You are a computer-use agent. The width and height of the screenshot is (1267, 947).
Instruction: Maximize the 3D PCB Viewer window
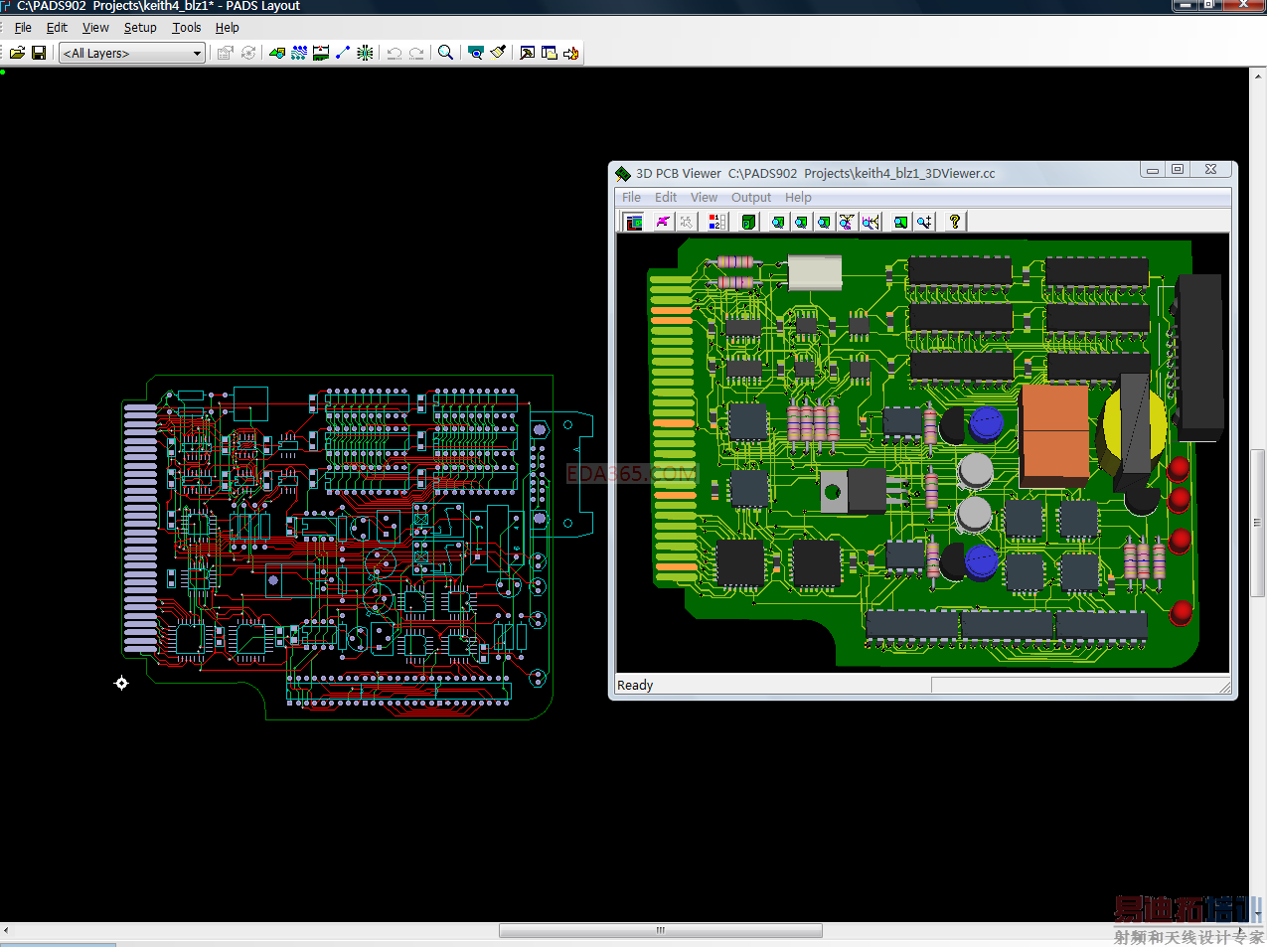(x=1178, y=170)
